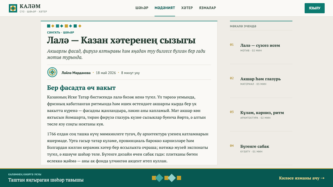Image resolution: width=333 pixels, height=187 pixels.
Task: Click the footer label 'КАЛӘМНЕҢ КИӘРГӘ УКУЫ'
Action: pyautogui.click(x=25, y=174)
